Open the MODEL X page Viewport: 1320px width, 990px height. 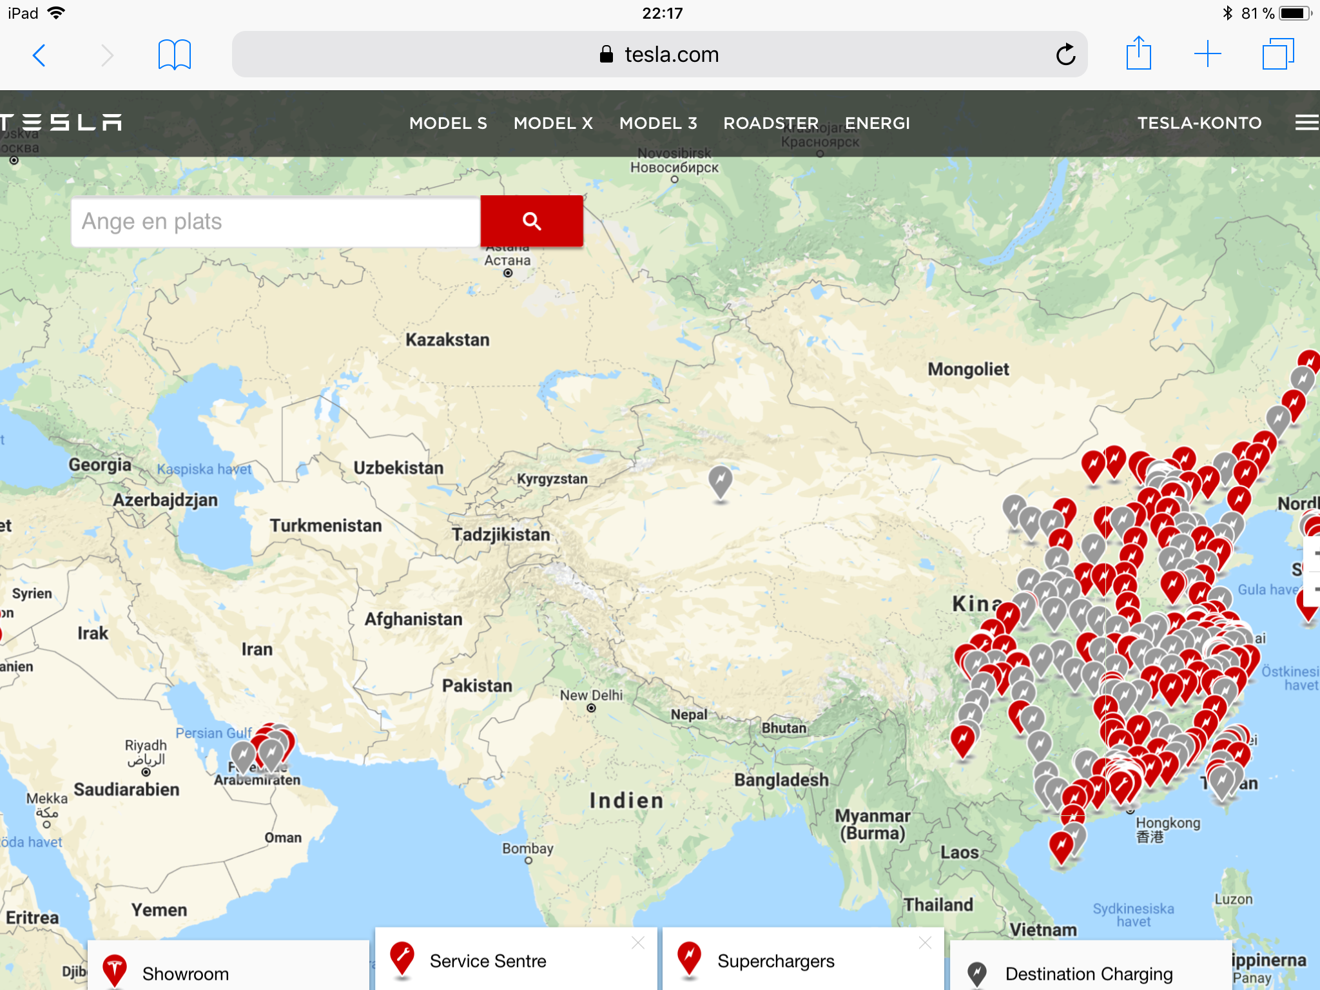[553, 123]
